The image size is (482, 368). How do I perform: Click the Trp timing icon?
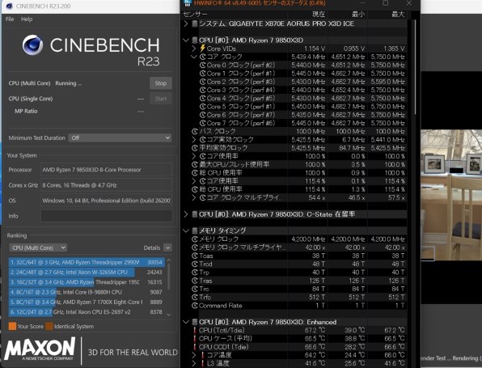(195, 273)
